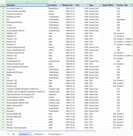Select MediaVision company cell
This screenshot has width=133, height=136.
[x=55, y=8]
